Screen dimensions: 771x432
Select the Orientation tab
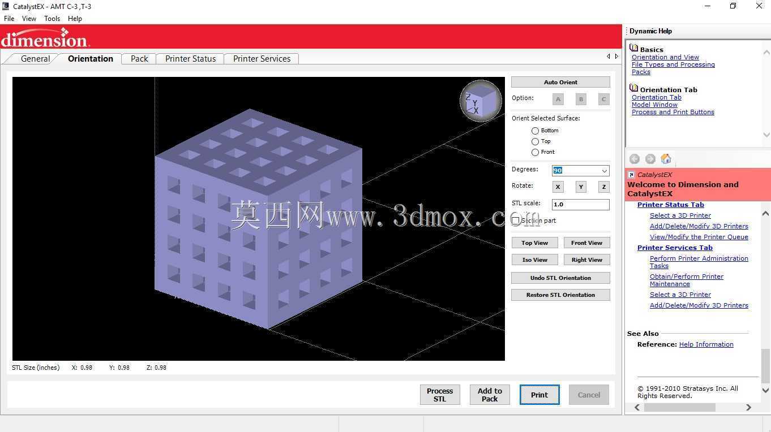coord(91,59)
